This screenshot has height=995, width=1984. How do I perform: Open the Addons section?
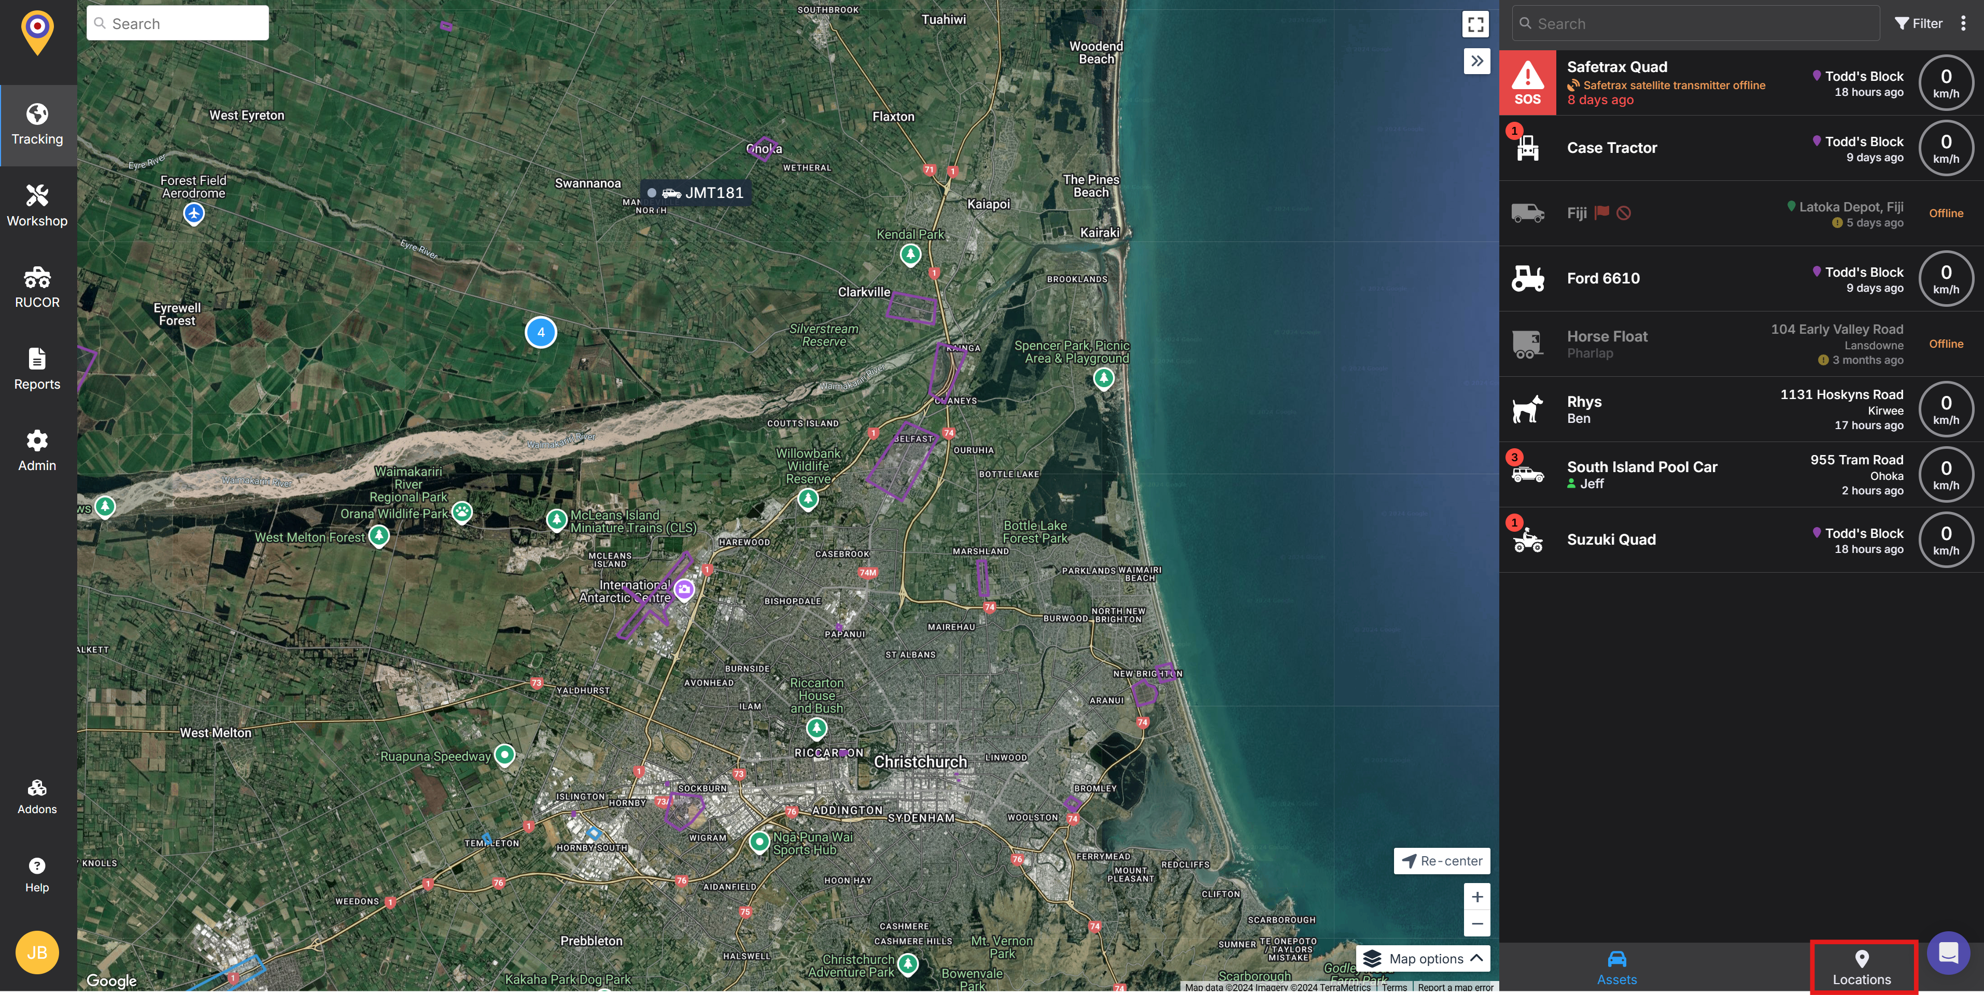pyautogui.click(x=37, y=797)
